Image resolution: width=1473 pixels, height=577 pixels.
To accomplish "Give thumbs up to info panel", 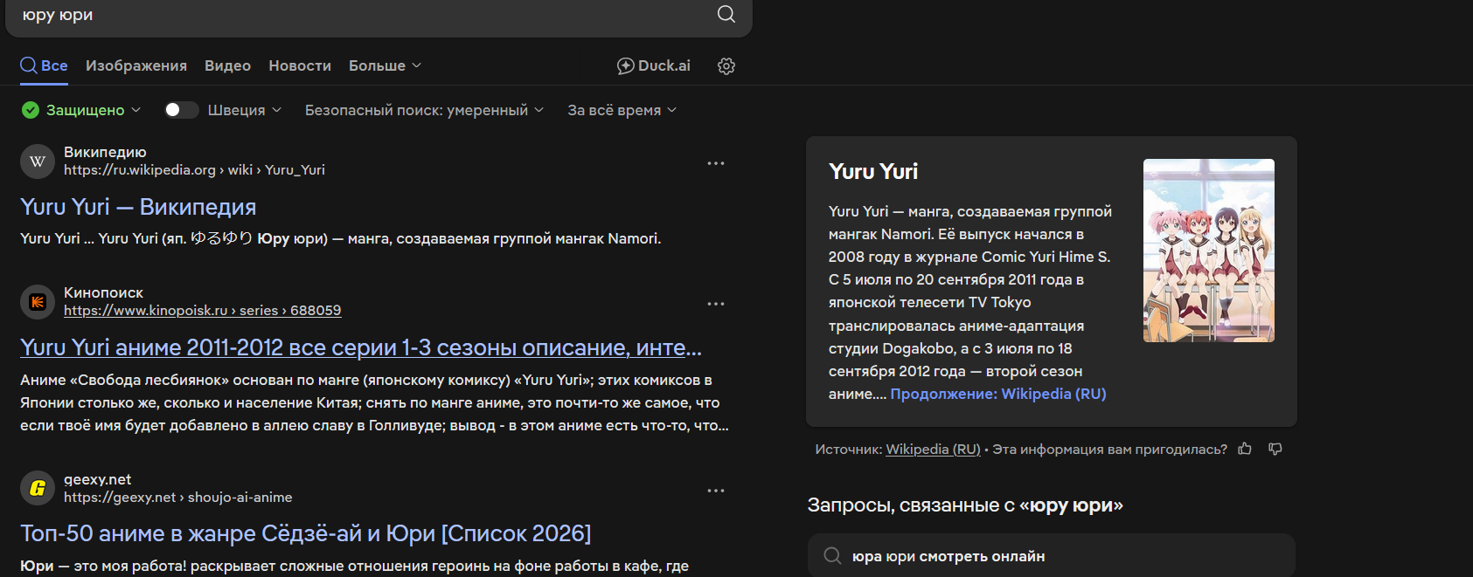I will pyautogui.click(x=1245, y=449).
